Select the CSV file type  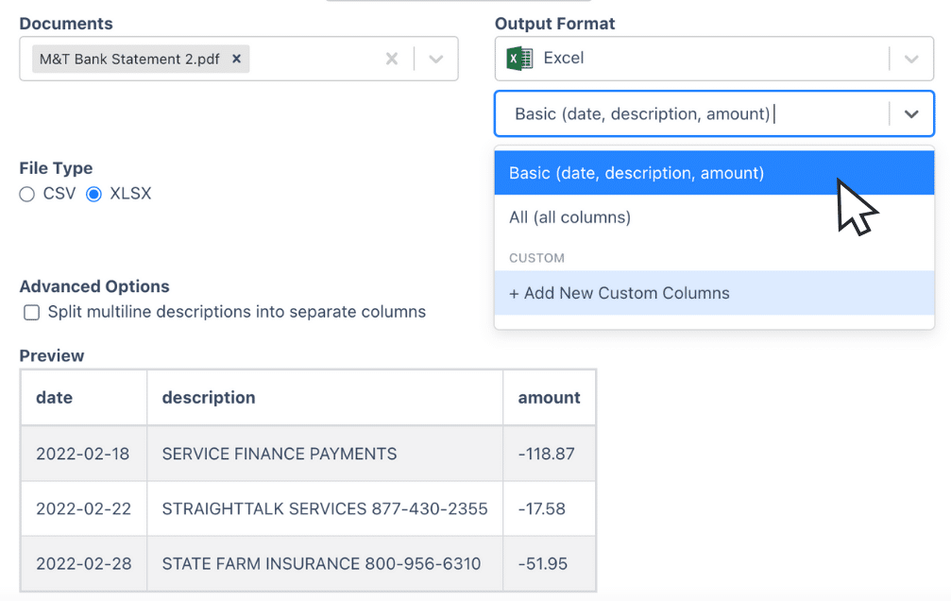click(26, 194)
